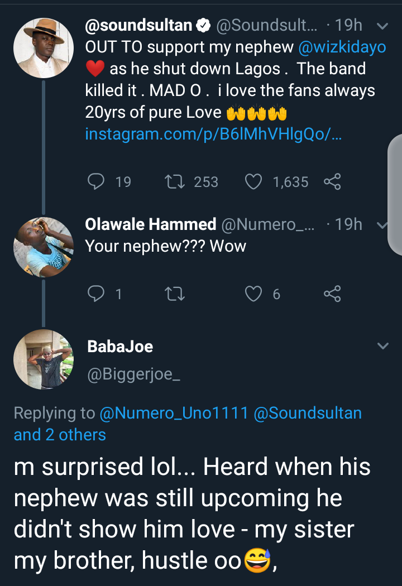Viewport: 402px width, 586px height.
Task: View Olawale Hammed's profile avatar
Action: (x=43, y=247)
